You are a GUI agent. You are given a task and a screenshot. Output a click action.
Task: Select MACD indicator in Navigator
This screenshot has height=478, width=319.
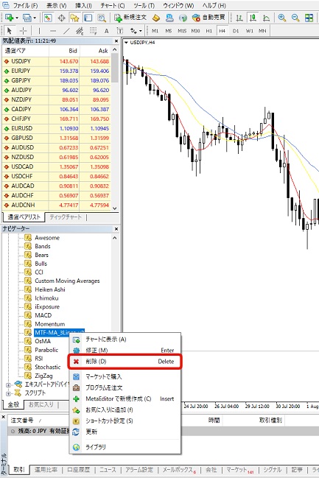pyautogui.click(x=43, y=315)
